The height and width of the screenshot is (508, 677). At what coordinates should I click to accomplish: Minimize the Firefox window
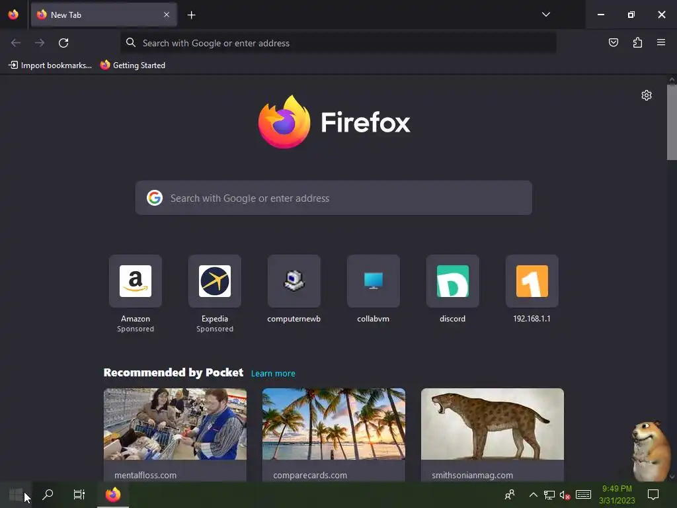pyautogui.click(x=600, y=15)
